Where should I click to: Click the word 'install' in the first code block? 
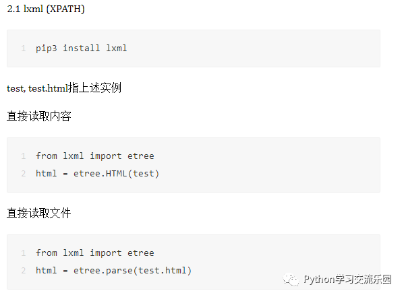click(x=81, y=48)
